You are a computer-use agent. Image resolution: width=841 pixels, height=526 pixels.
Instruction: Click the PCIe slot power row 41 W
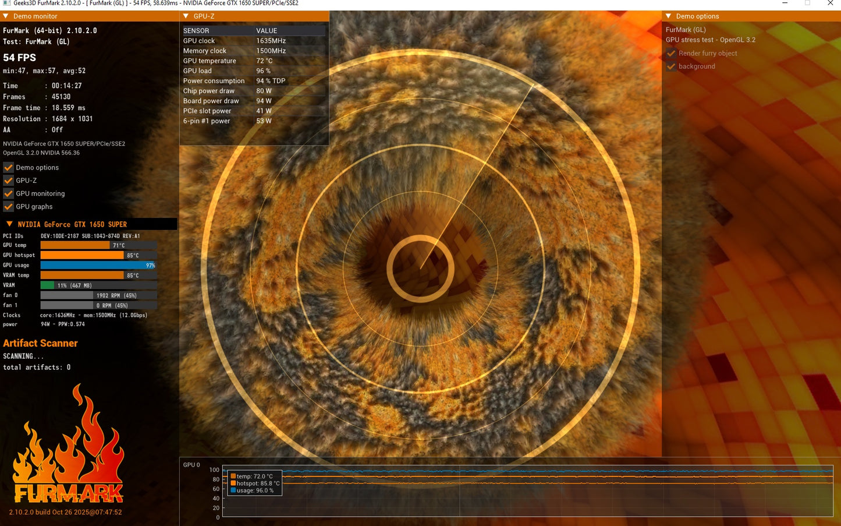pos(254,111)
